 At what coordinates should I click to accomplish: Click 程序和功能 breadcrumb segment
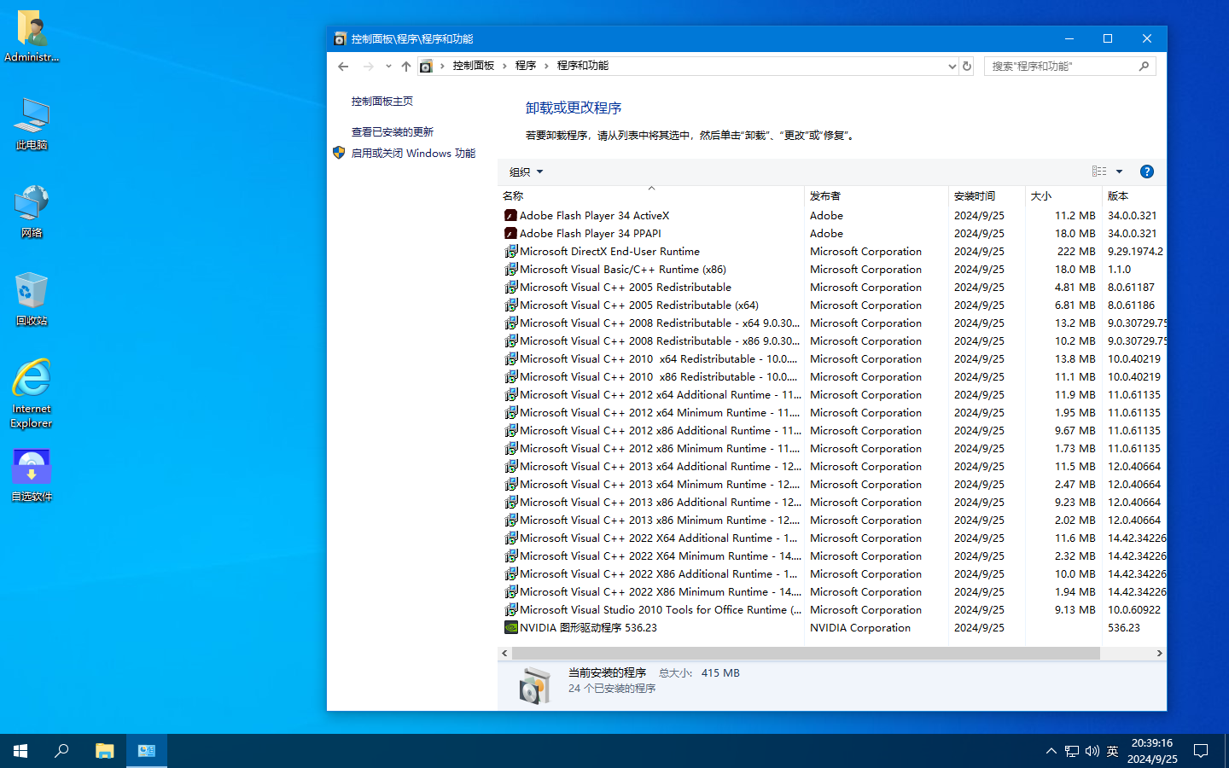[x=583, y=66]
